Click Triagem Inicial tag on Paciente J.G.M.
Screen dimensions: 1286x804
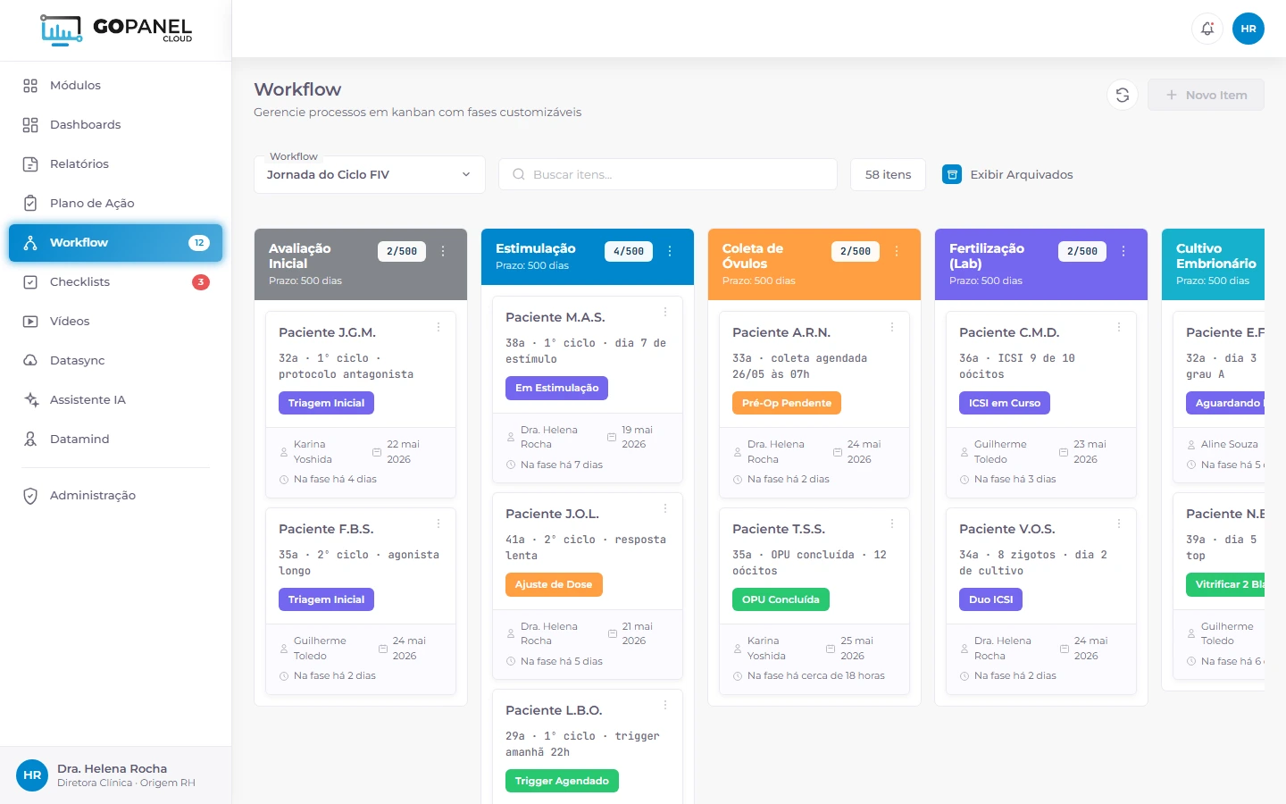coord(326,403)
